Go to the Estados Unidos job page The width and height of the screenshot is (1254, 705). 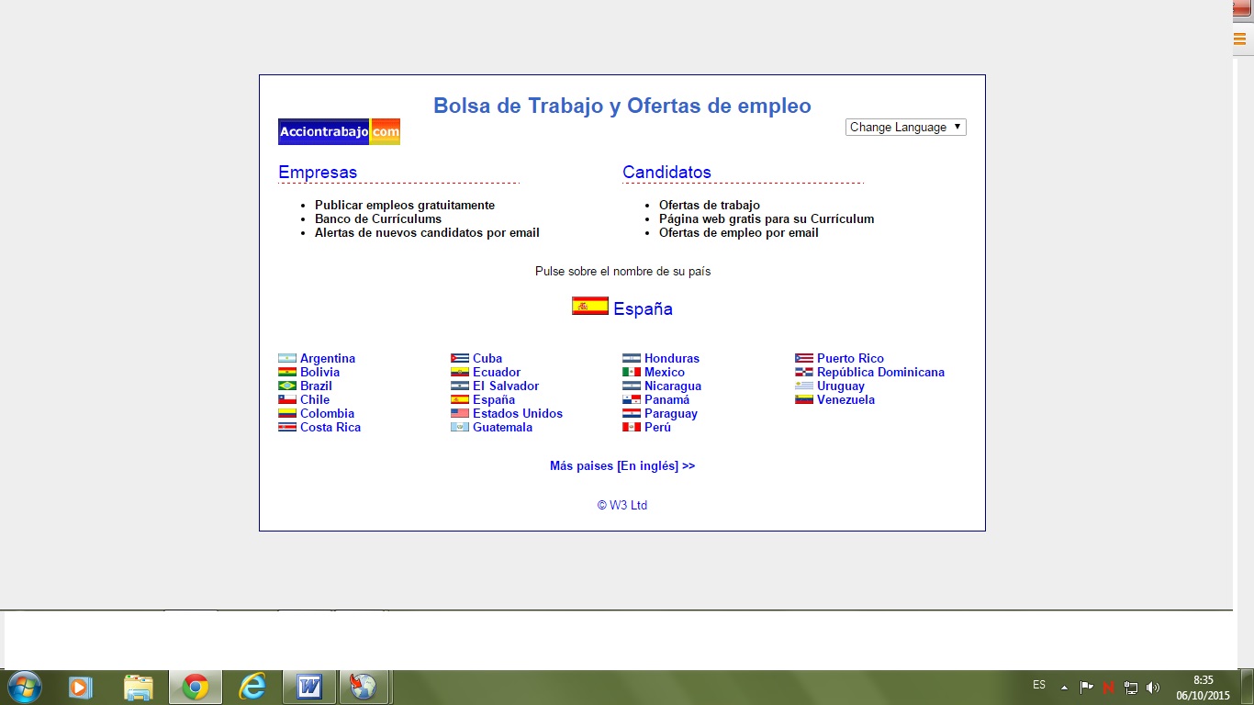point(518,414)
